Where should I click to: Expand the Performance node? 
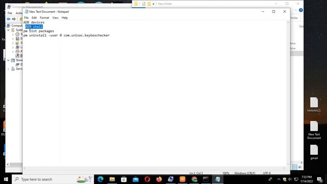[x=13, y=52]
